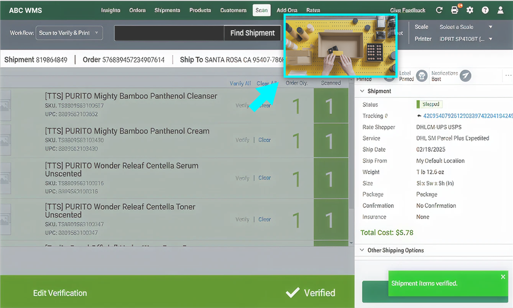Click Verify All link
Screen dimensions: 513x308
point(240,83)
